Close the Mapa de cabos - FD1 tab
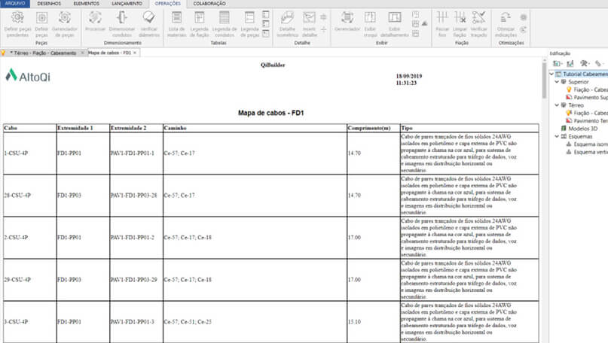The width and height of the screenshot is (608, 343). coord(135,53)
